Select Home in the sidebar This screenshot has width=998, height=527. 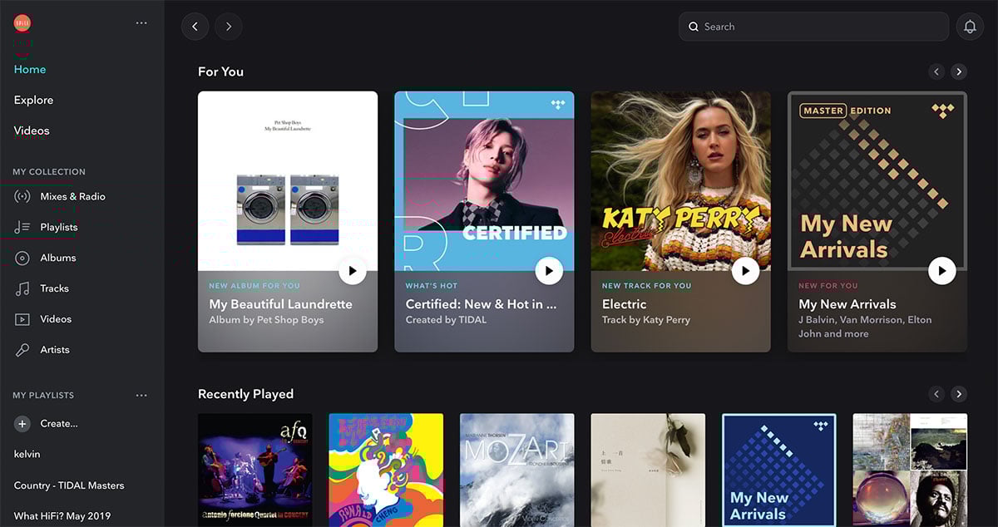pos(30,69)
